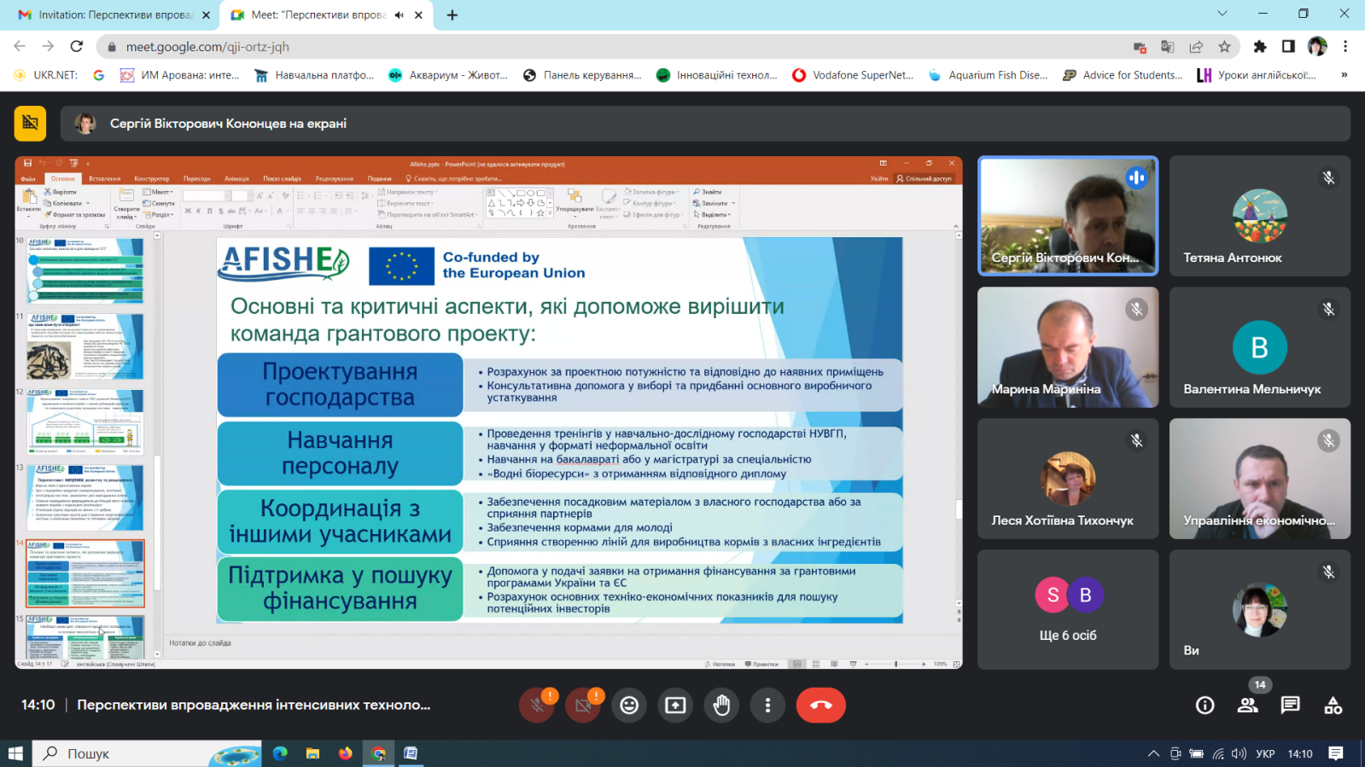Click the leave call button
This screenshot has height=767, width=1365.
click(x=820, y=705)
